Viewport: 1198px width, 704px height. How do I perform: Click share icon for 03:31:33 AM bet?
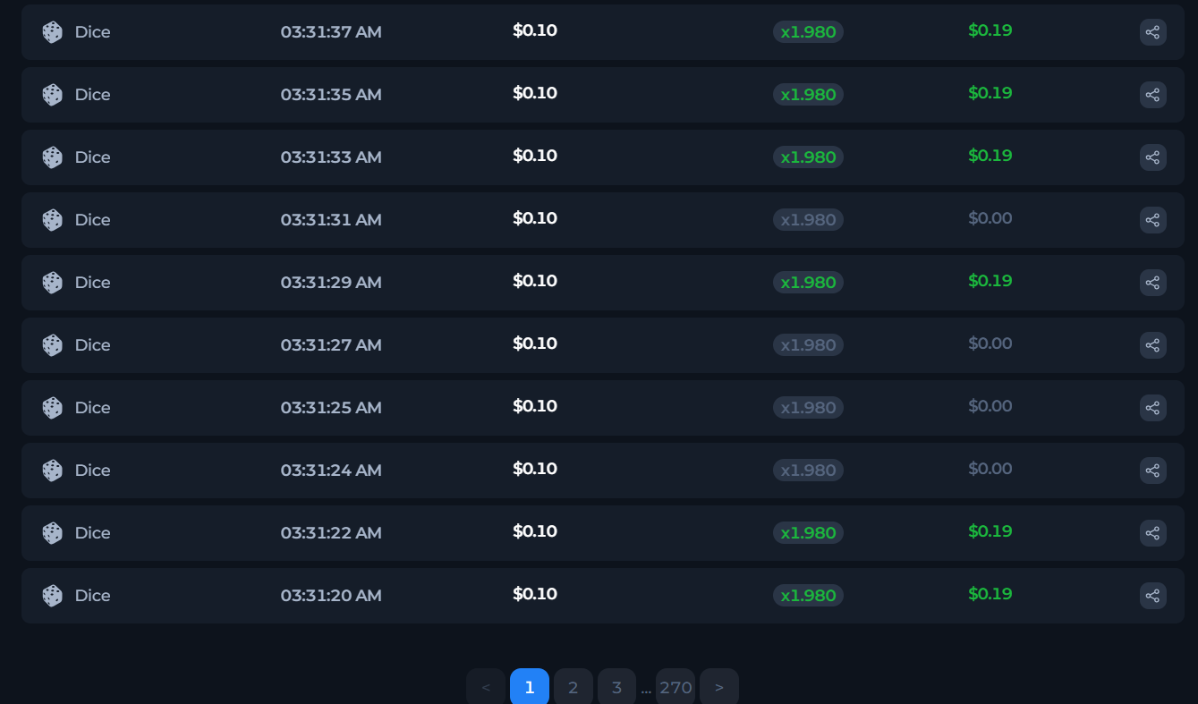(1152, 157)
